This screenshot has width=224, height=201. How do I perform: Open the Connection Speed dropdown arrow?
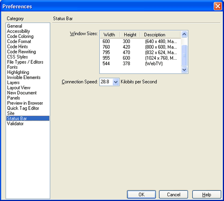tap(116, 82)
